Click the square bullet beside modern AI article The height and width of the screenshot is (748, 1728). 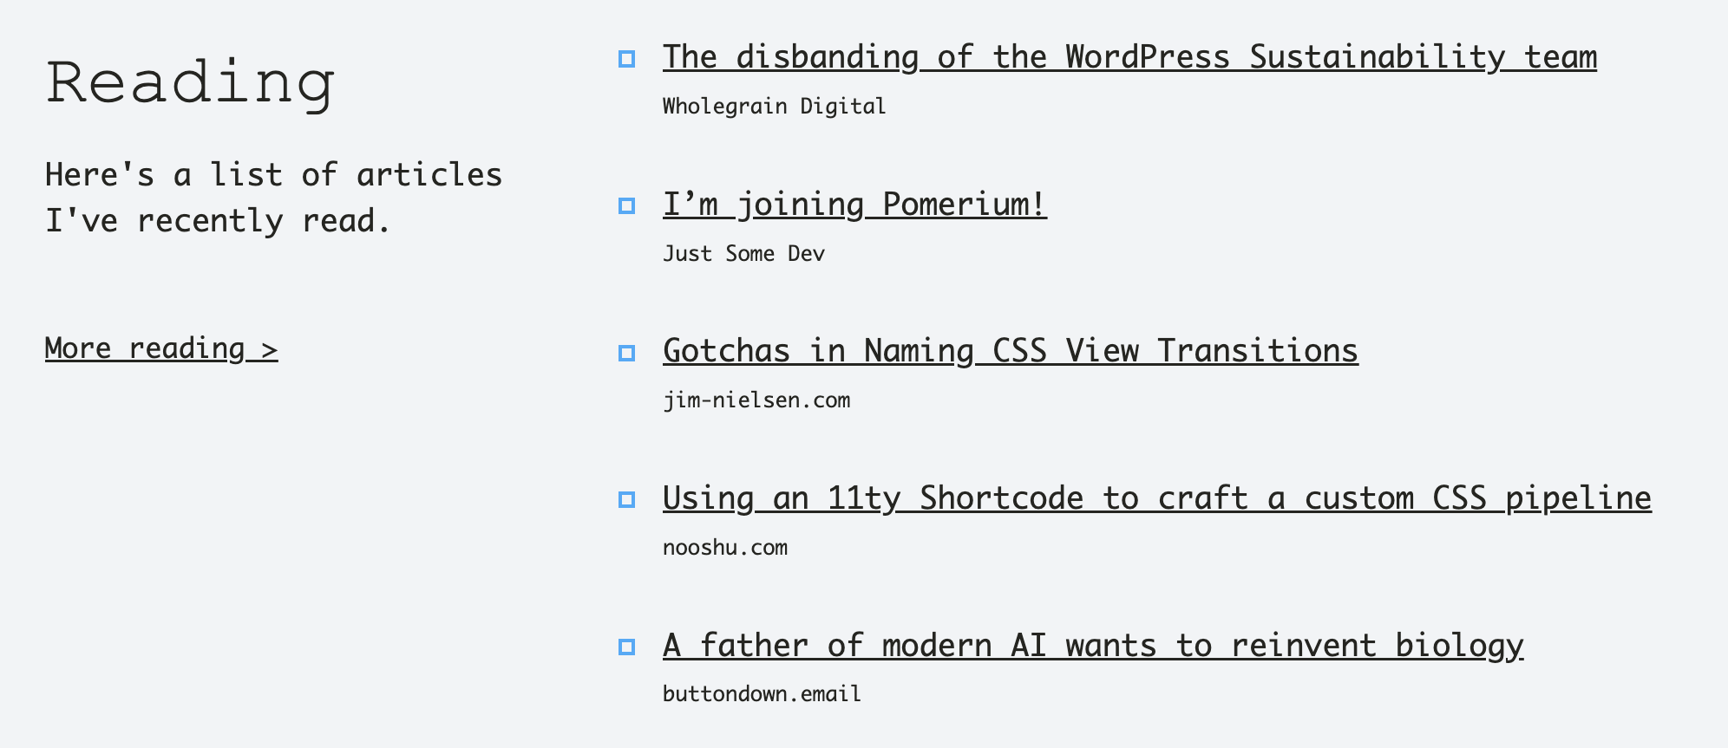(x=626, y=647)
